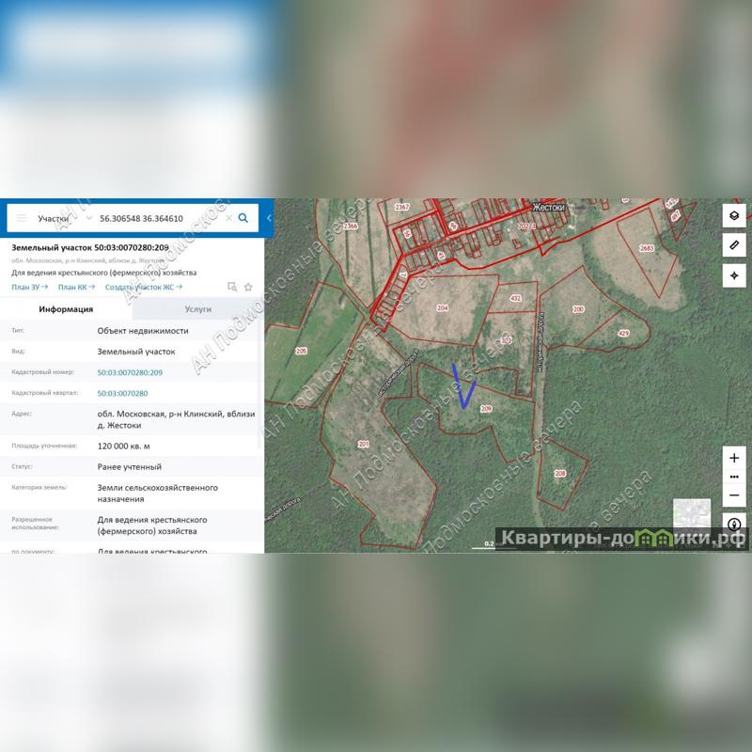Open the hamburger menu in the search bar
The image size is (752, 752).
(21, 218)
